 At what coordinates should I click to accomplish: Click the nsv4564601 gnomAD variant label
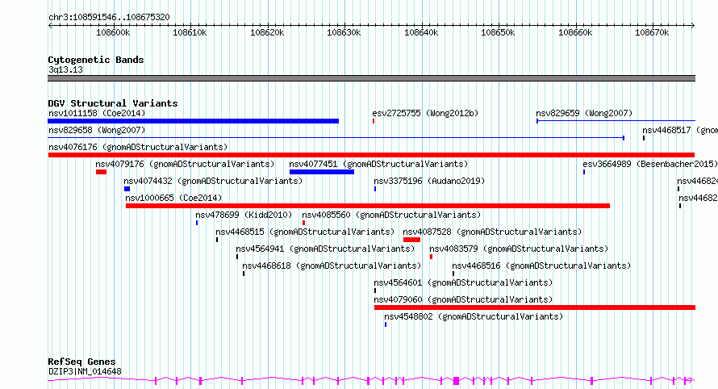463,282
